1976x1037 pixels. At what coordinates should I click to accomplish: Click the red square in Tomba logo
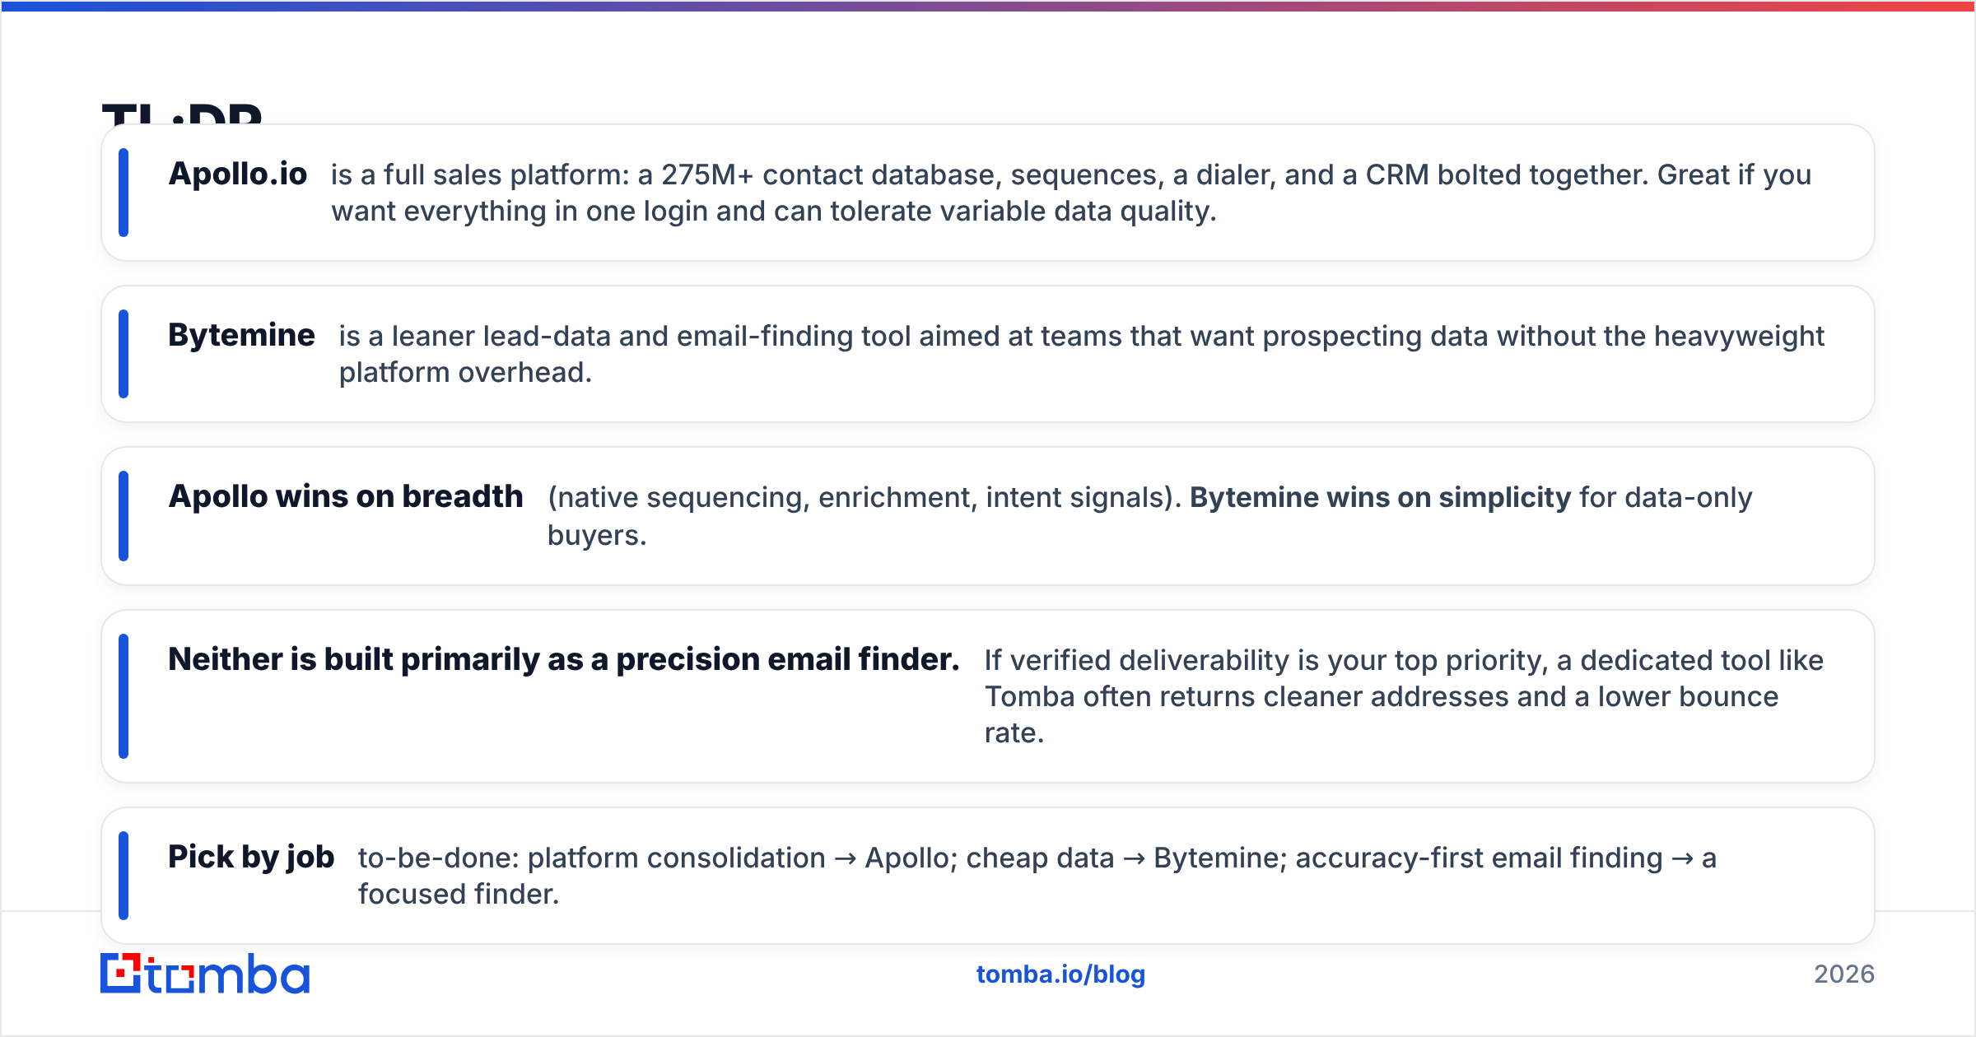click(122, 973)
